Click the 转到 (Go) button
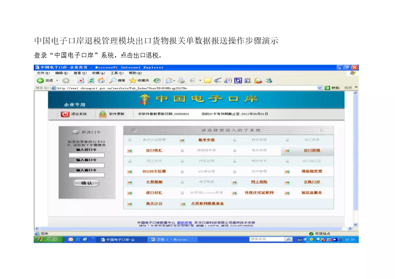The height and width of the screenshot is (279, 395). tap(332, 88)
